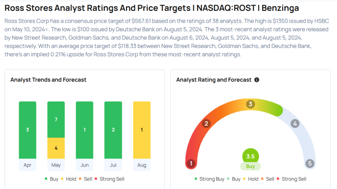Click the Buy badge below the 3.5 score

click(x=250, y=166)
